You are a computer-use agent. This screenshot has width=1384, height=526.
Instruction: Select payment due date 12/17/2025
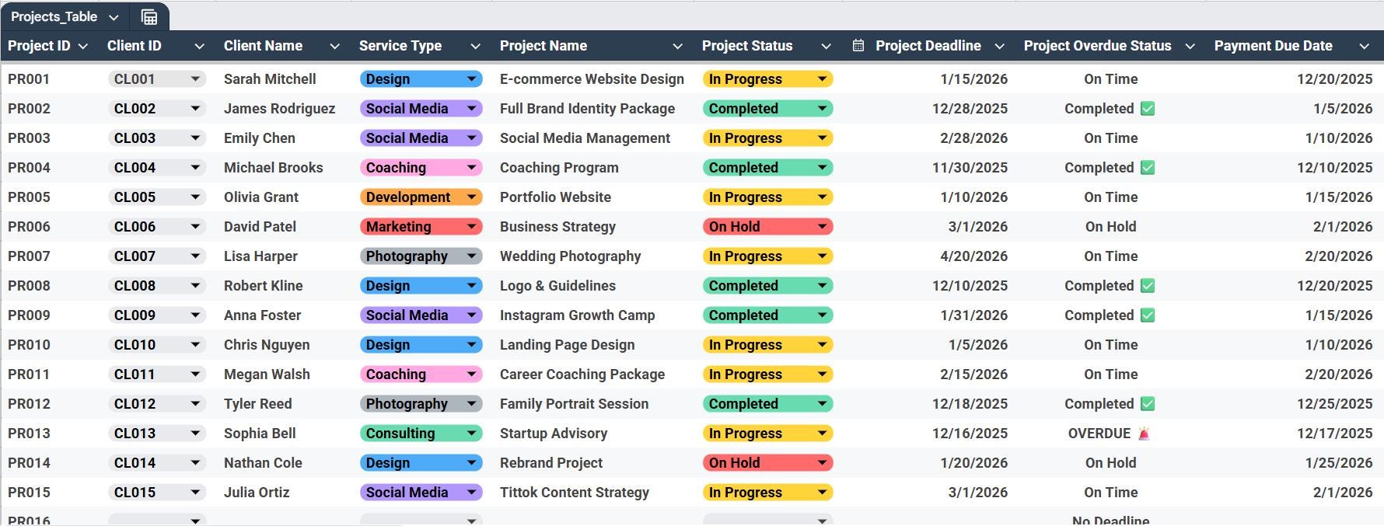click(1334, 434)
